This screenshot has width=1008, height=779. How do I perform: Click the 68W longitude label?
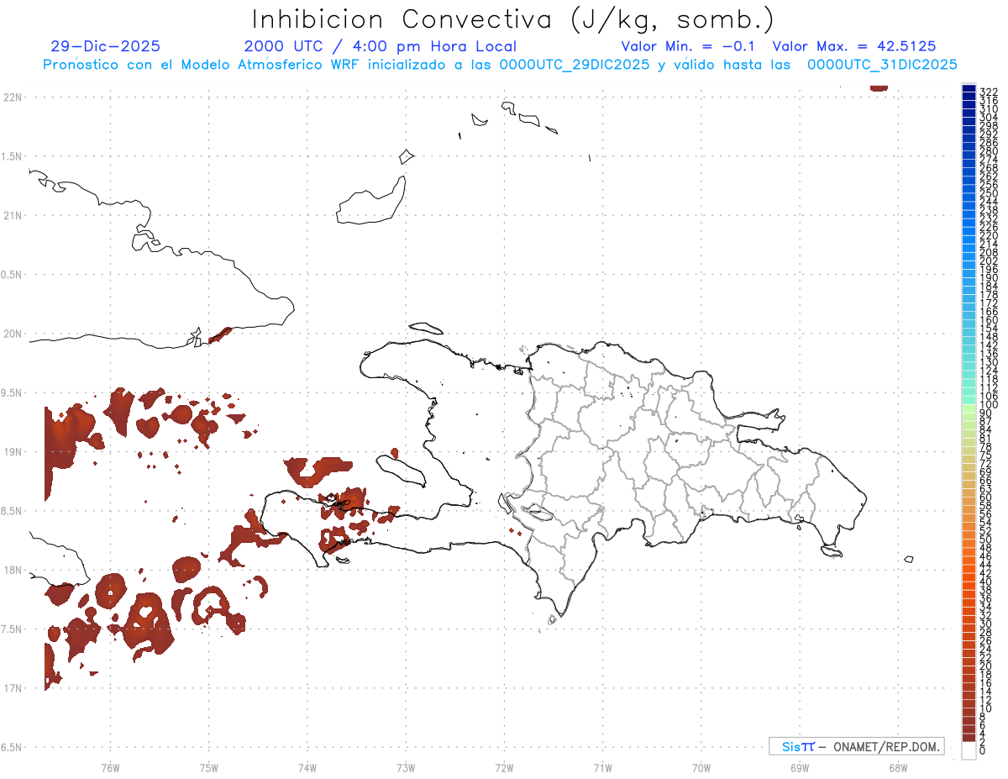(898, 767)
